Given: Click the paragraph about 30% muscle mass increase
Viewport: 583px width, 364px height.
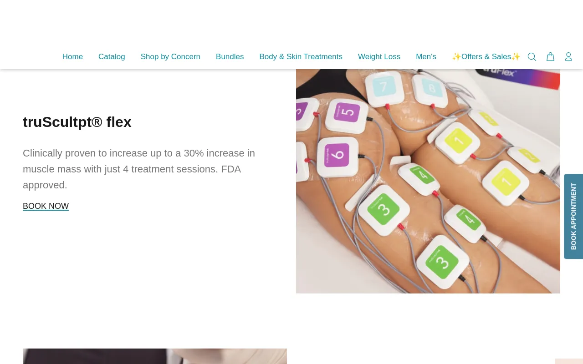Looking at the screenshot, I should point(139,169).
